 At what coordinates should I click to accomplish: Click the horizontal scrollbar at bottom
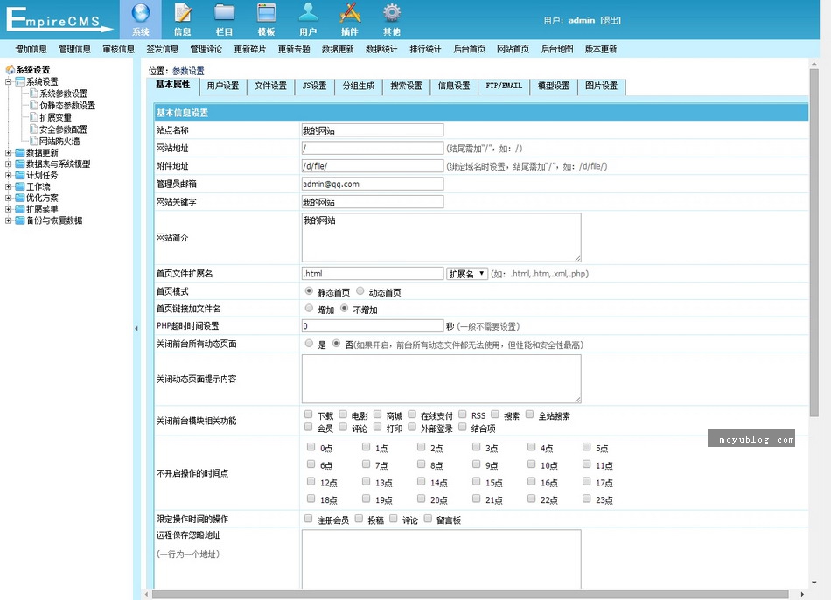(x=470, y=594)
